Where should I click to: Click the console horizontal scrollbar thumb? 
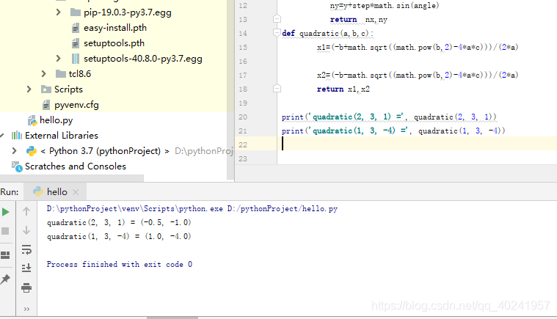[172, 318]
